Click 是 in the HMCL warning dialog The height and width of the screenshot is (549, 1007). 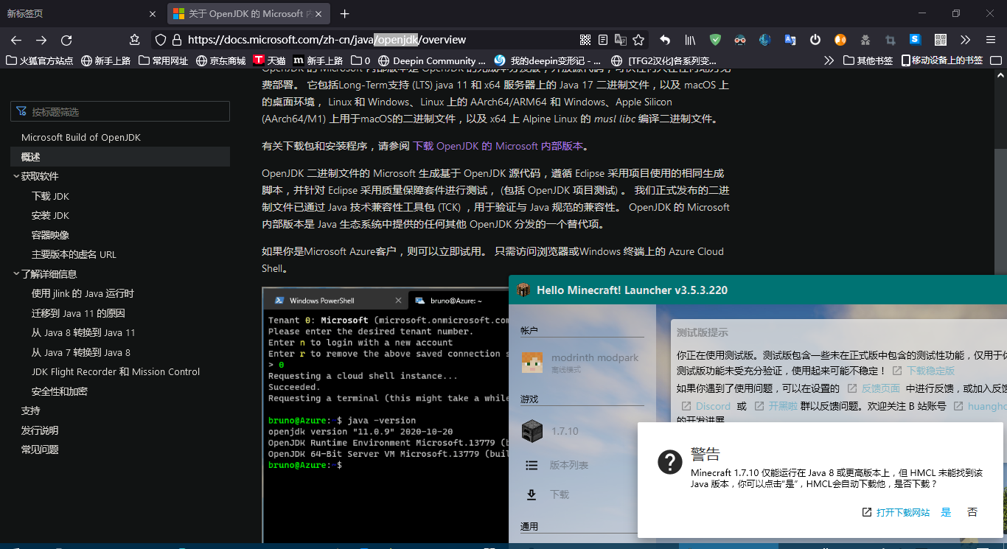click(x=946, y=512)
